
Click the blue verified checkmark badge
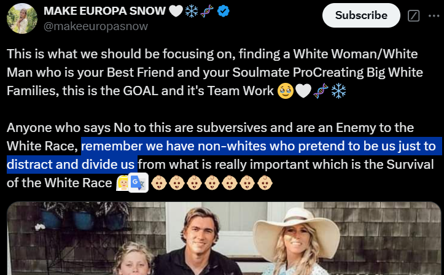coord(223,11)
